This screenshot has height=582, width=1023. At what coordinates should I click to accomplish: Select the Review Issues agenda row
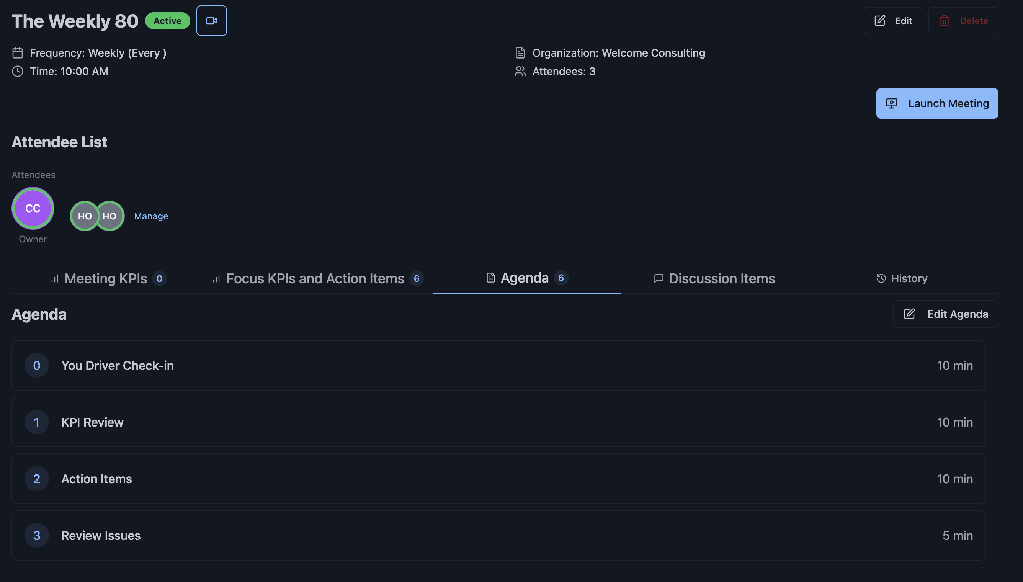pyautogui.click(x=498, y=536)
